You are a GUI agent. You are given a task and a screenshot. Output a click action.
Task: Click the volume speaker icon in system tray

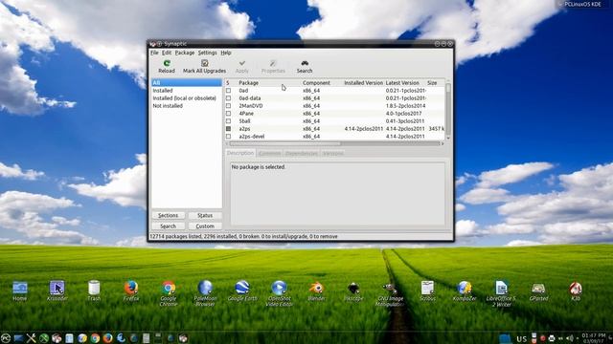570,338
